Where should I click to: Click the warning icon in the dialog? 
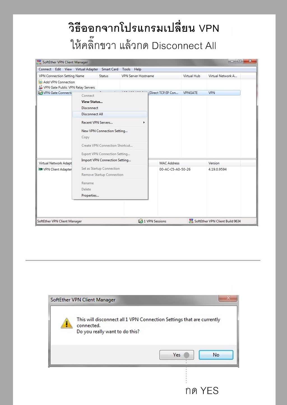click(67, 323)
